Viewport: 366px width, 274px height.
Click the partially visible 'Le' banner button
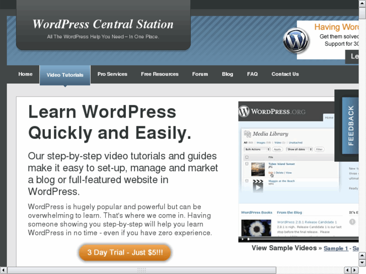pyautogui.click(x=352, y=57)
